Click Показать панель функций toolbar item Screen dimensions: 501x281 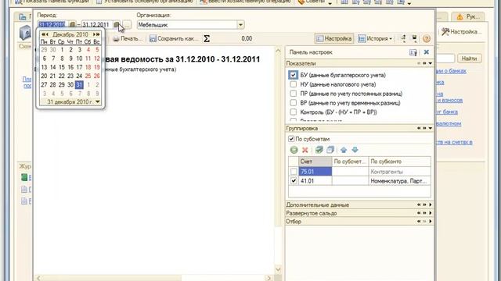click(52, 2)
